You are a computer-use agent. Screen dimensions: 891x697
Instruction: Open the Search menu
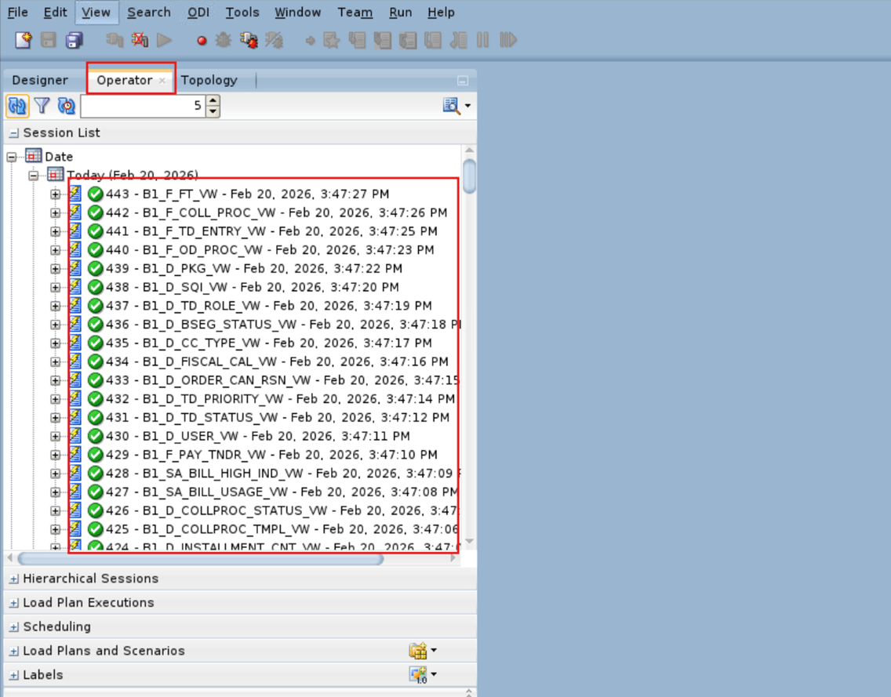[x=149, y=12]
